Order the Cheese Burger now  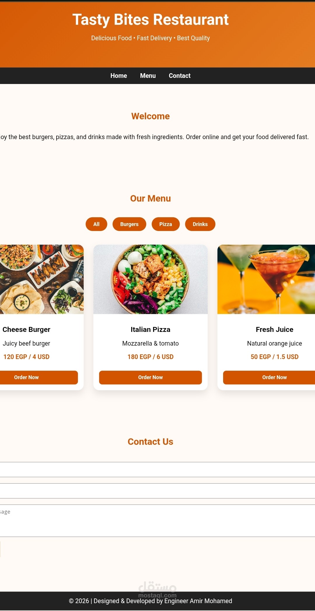pyautogui.click(x=39, y=377)
